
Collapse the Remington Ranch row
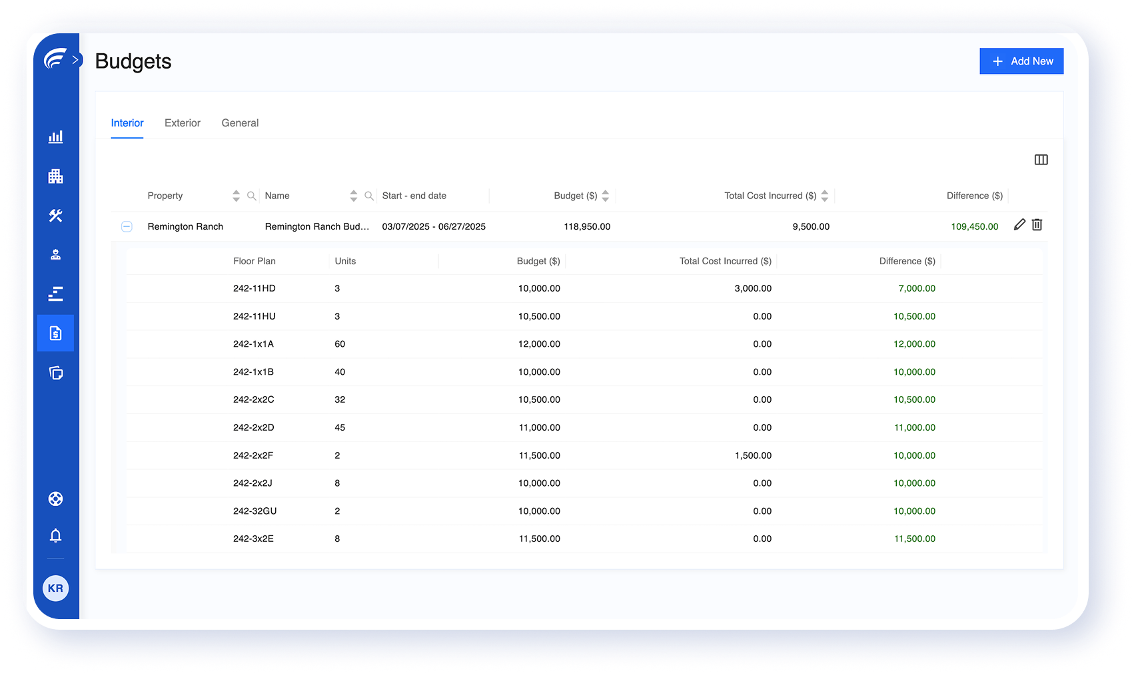click(x=127, y=227)
